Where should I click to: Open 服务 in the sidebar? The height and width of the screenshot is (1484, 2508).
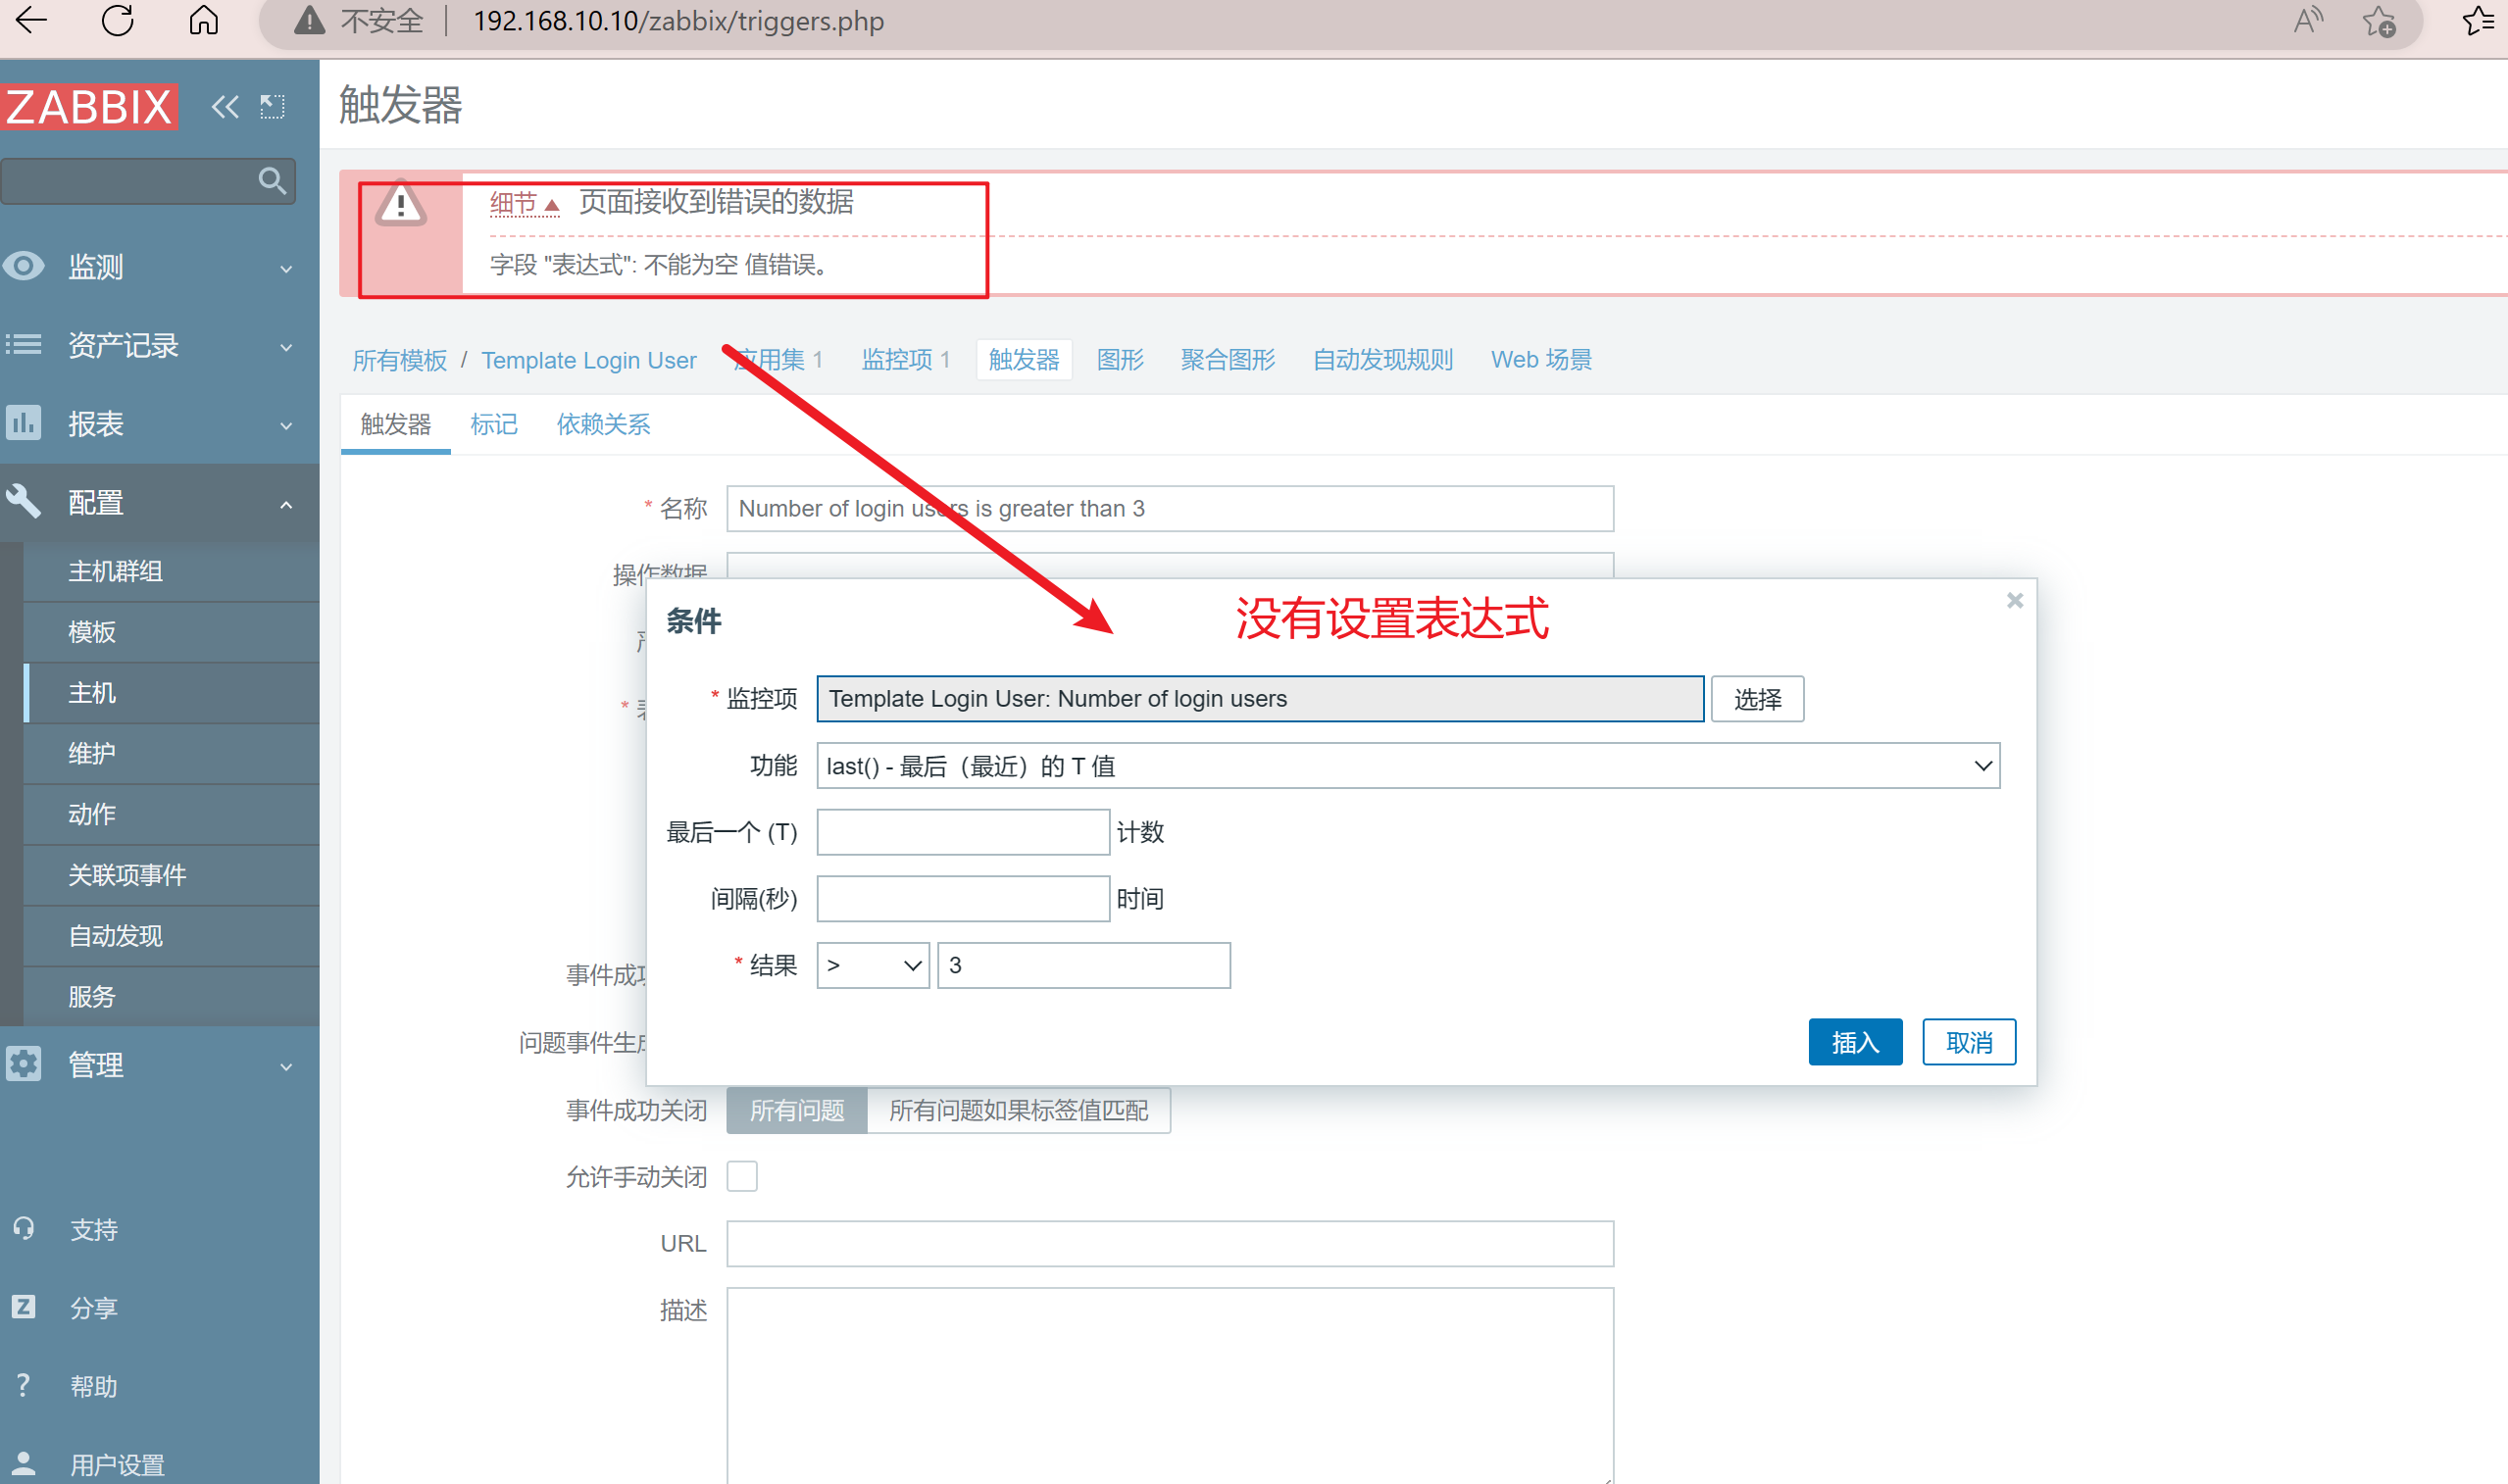[92, 997]
